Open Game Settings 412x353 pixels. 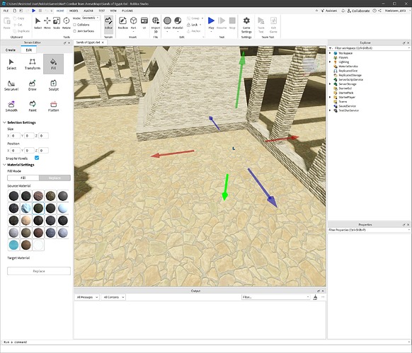click(246, 25)
